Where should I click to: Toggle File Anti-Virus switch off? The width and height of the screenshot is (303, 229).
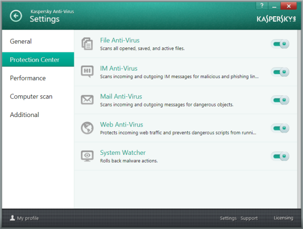point(280,44)
